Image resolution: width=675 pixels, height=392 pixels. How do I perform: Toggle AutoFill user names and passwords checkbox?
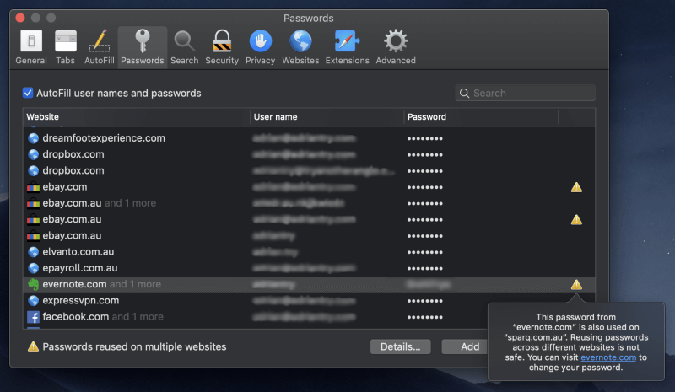point(28,93)
